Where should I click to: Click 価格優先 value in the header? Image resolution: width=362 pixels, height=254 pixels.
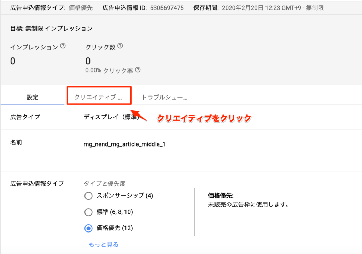pyautogui.click(x=81, y=8)
